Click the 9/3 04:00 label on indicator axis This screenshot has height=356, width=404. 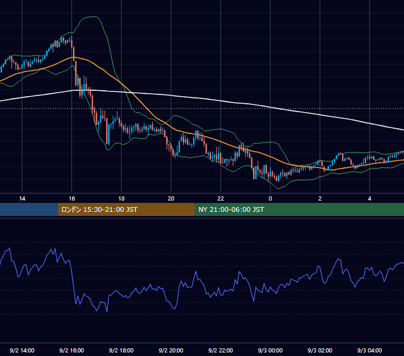point(370,350)
